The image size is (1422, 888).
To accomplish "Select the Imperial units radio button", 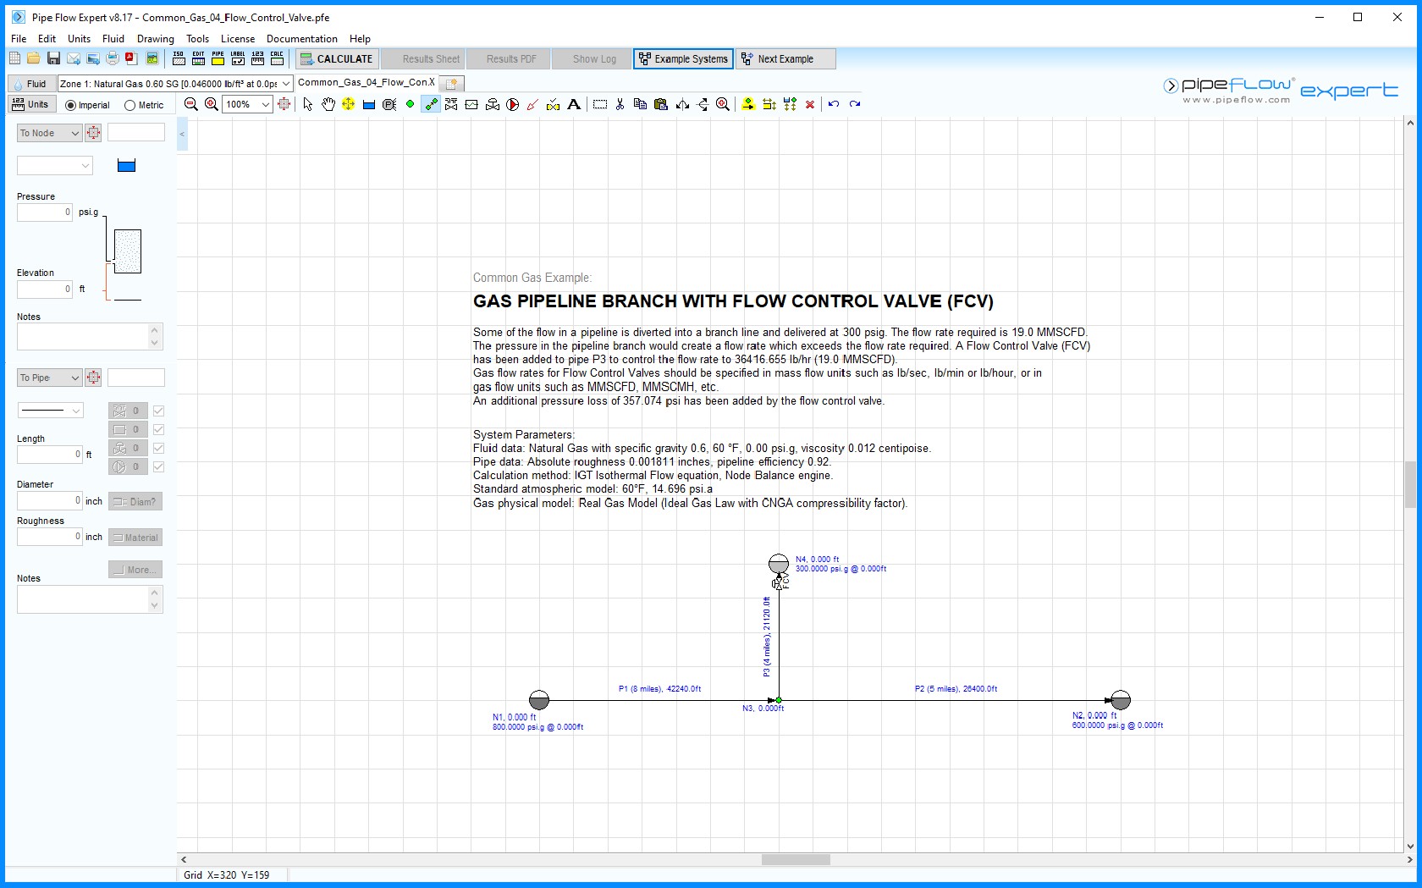I will (70, 106).
